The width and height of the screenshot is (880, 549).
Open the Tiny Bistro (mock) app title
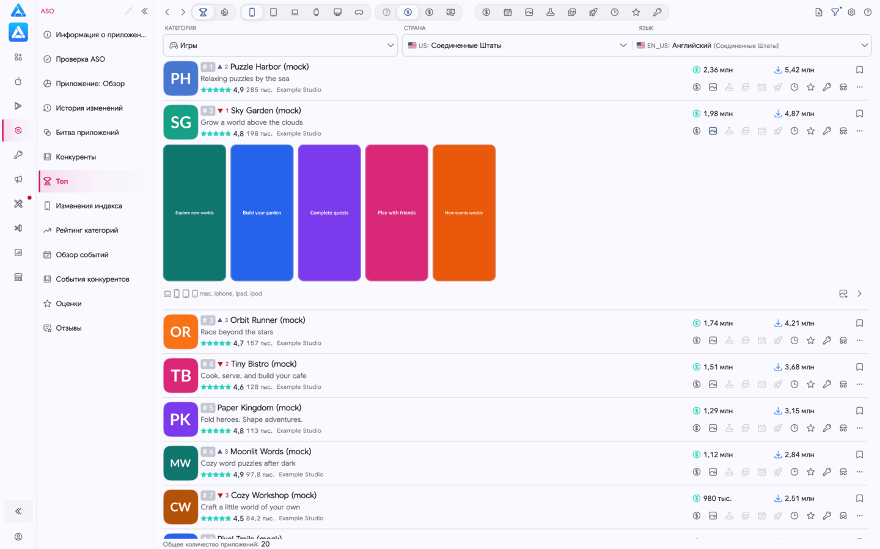coord(263,364)
